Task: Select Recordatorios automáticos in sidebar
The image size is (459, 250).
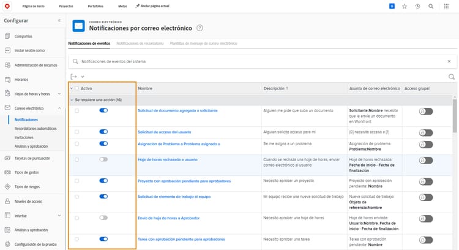Action: [35, 129]
